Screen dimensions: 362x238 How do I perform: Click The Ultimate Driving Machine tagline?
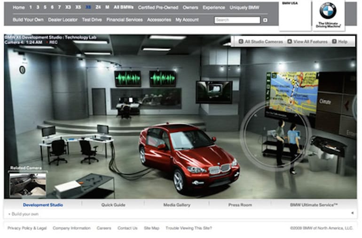[x=328, y=25]
